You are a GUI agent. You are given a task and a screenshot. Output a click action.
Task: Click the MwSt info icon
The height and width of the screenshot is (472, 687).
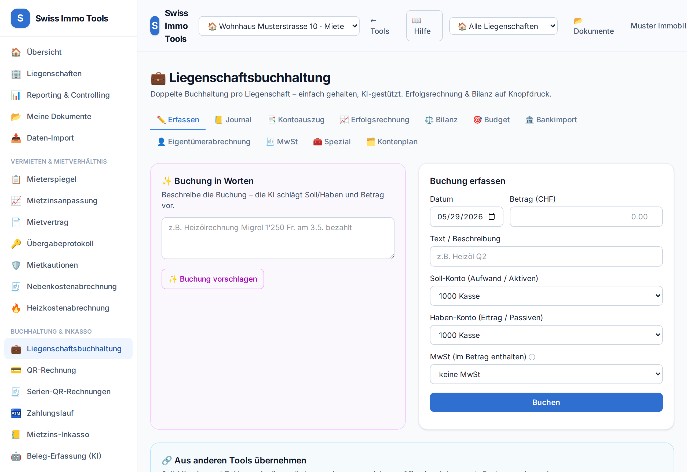pyautogui.click(x=532, y=357)
